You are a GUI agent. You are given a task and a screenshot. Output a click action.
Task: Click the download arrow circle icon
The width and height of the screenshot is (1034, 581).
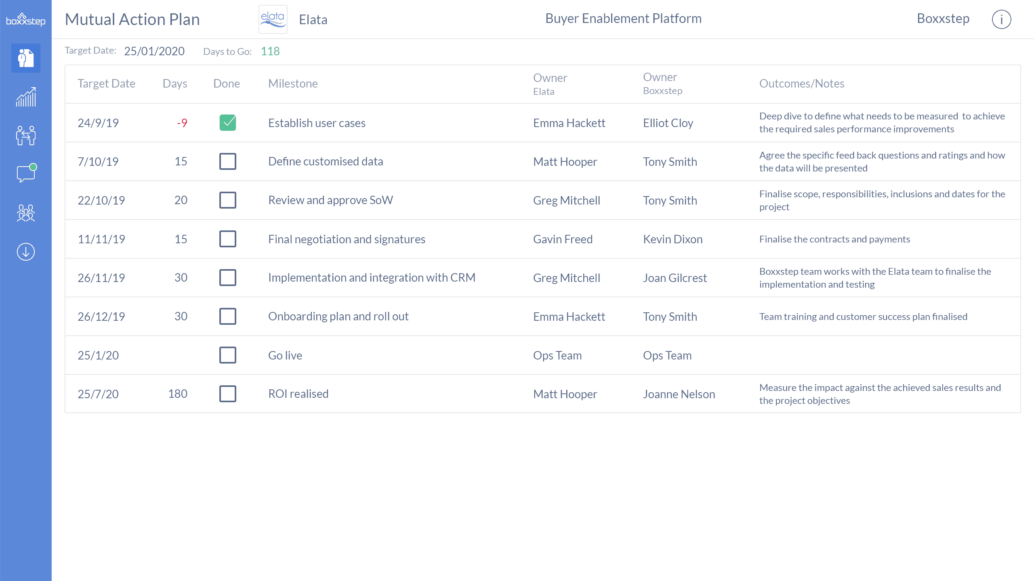pyautogui.click(x=26, y=252)
